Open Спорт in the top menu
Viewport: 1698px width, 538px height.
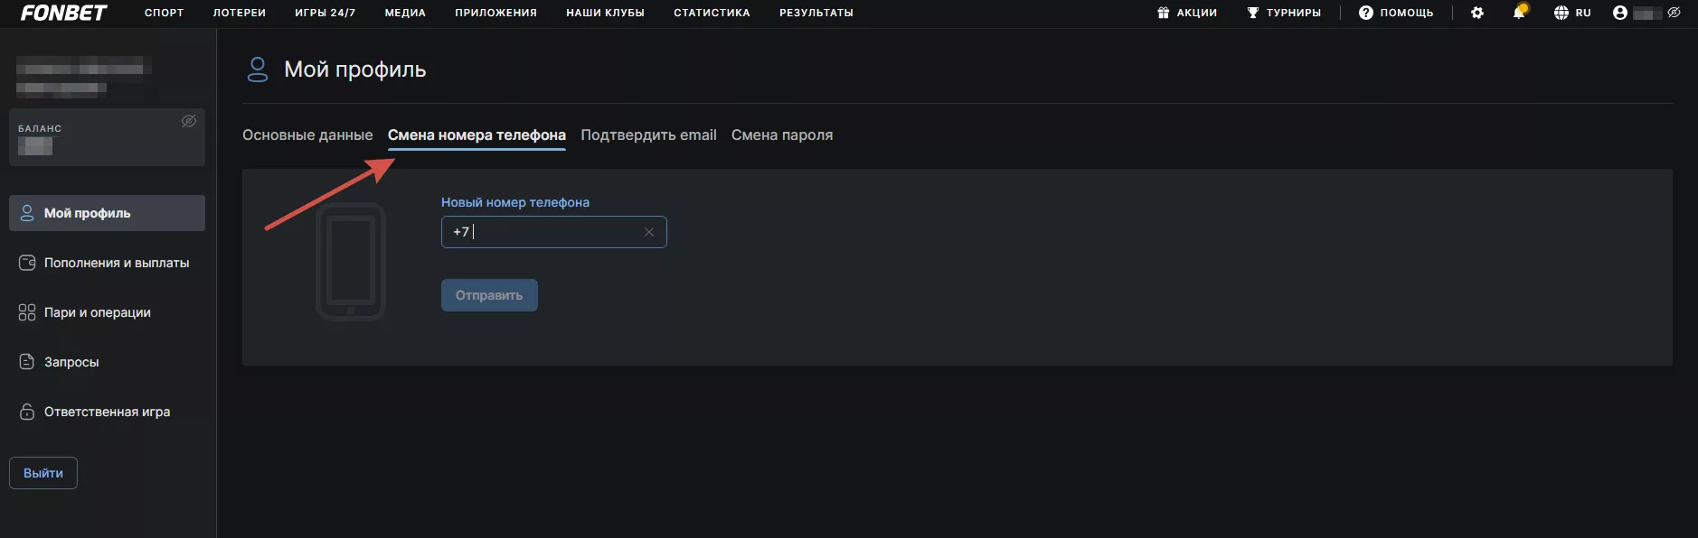(164, 13)
